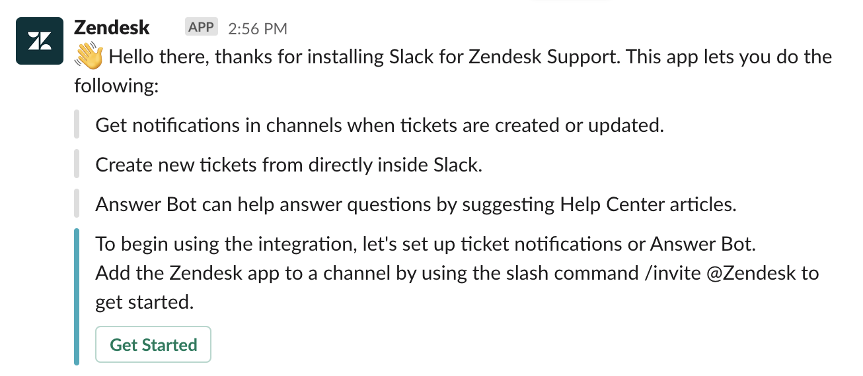Image resolution: width=863 pixels, height=376 pixels.
Task: Click the 2:56 PM message timestamp
Action: [258, 28]
